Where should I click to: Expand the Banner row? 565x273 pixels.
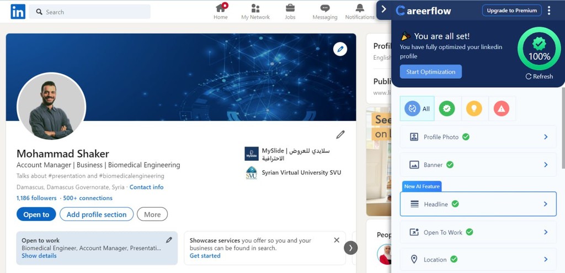478,165
